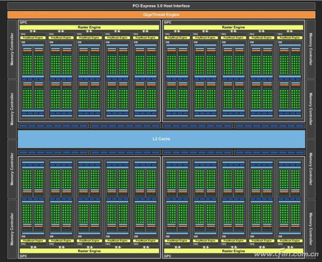Click the blue L2 Cache block

click(161, 139)
